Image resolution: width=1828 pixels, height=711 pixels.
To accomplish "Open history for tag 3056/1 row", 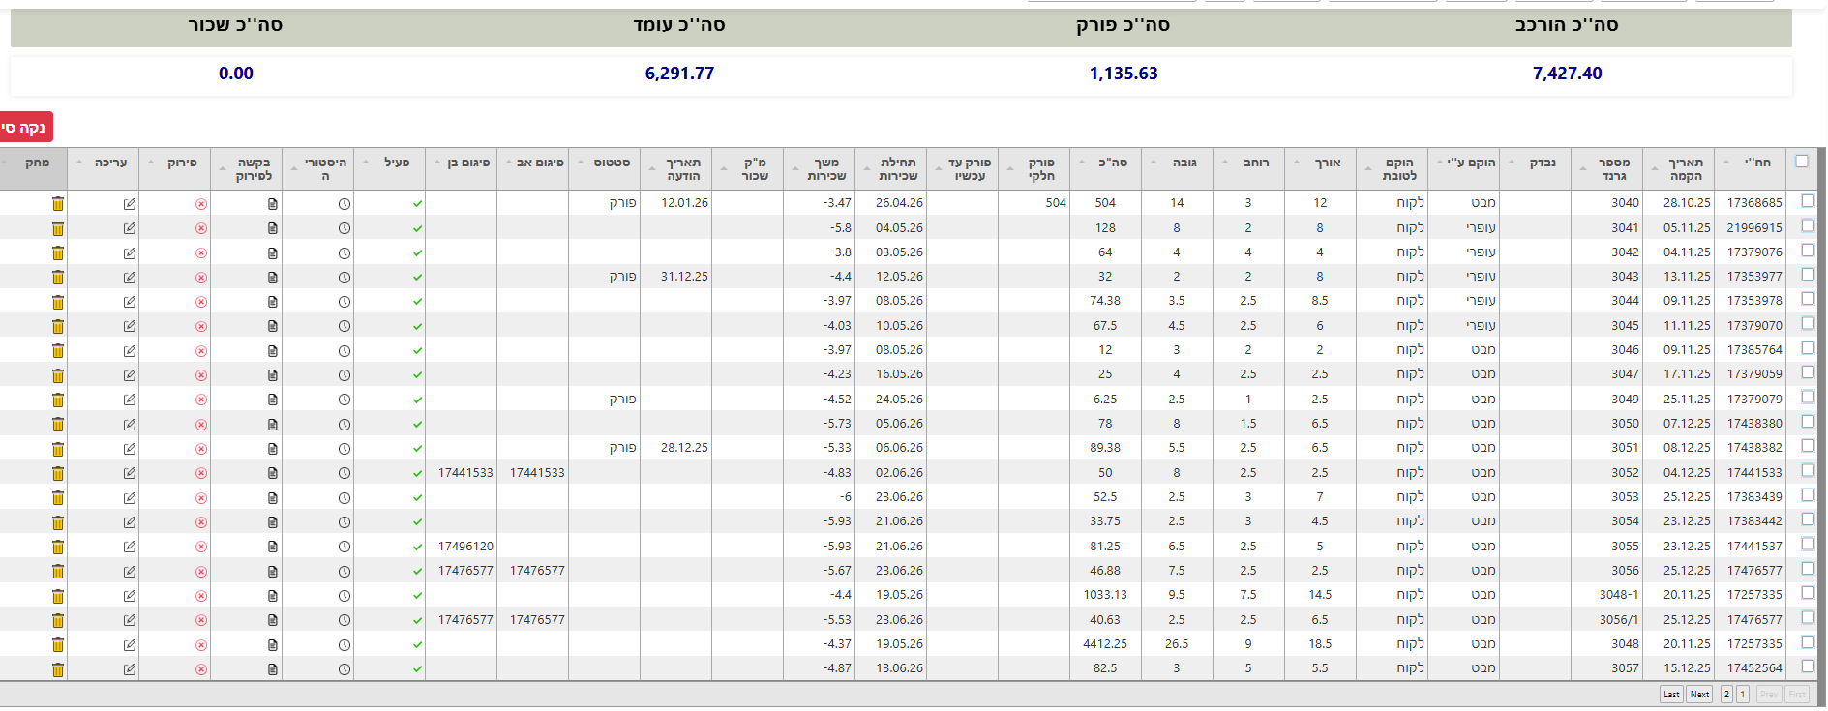I will 345,620.
